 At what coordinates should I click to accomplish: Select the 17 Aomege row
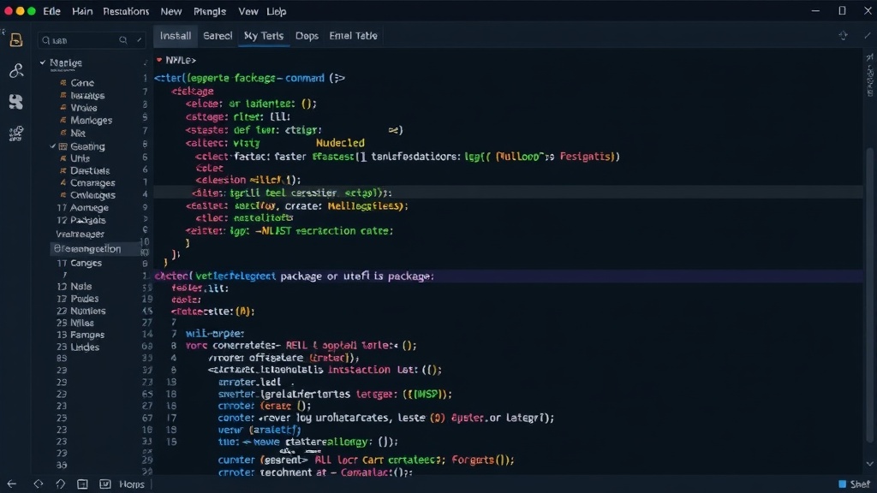point(82,207)
